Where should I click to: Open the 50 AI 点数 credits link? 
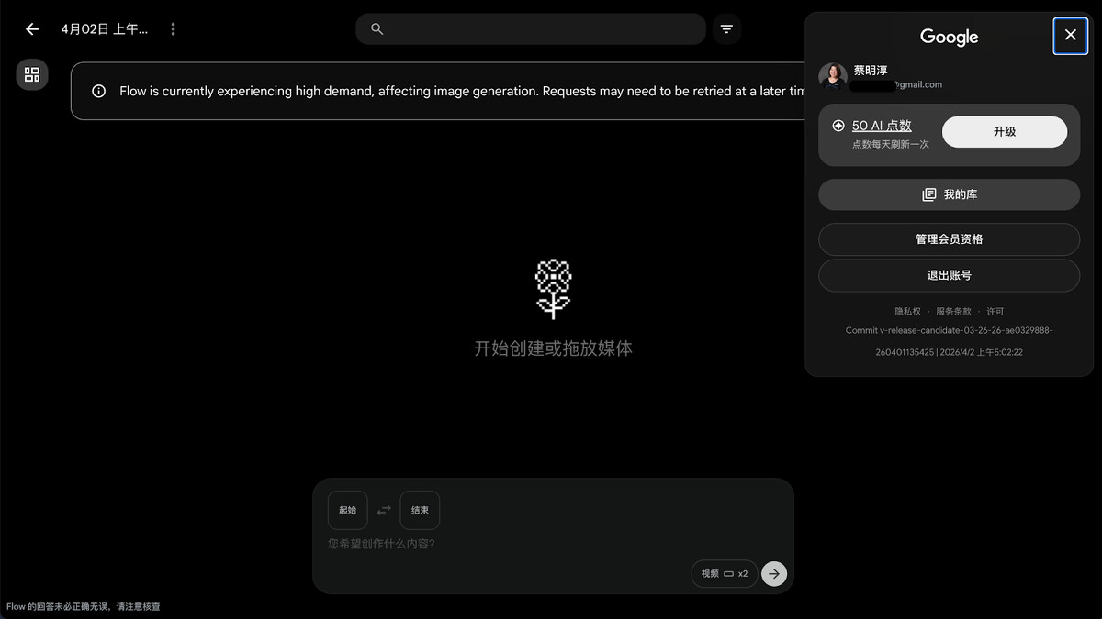click(x=882, y=126)
